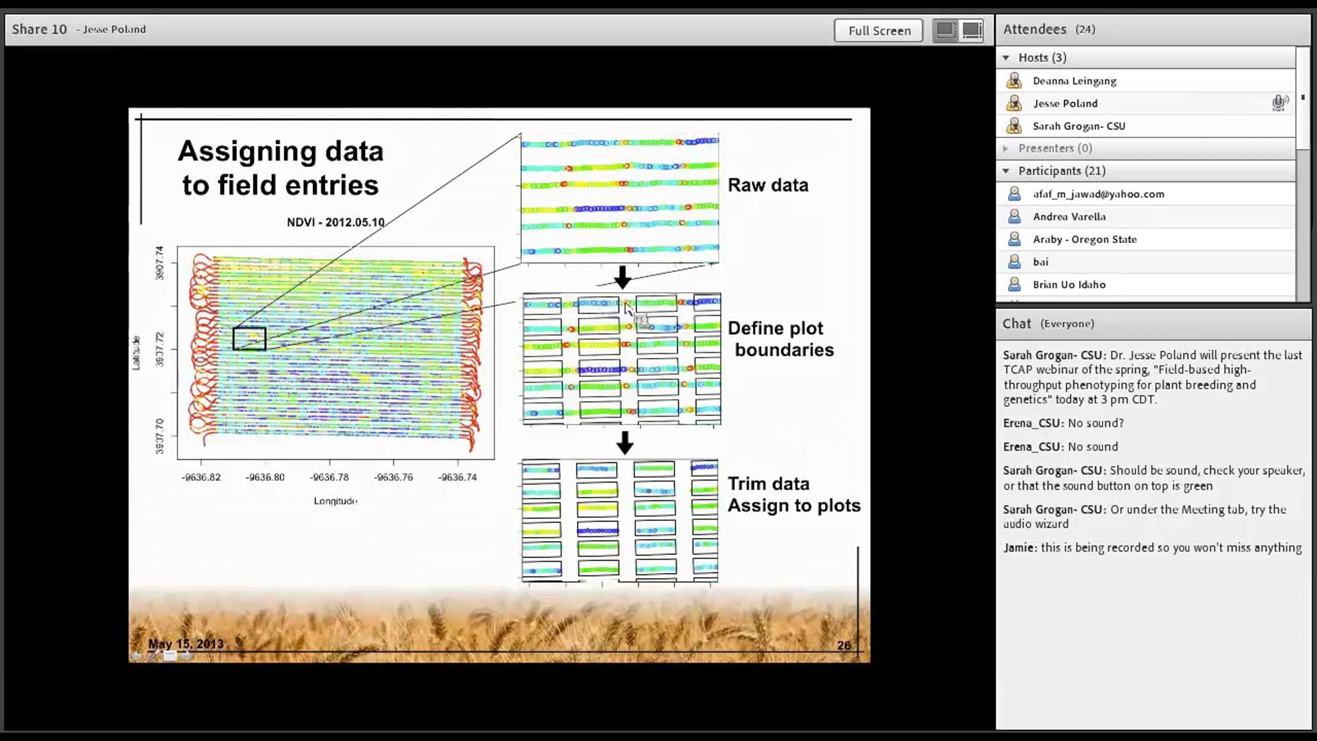The width and height of the screenshot is (1317, 741).
Task: Click the slideshow menu icon on slide
Action: click(x=170, y=655)
